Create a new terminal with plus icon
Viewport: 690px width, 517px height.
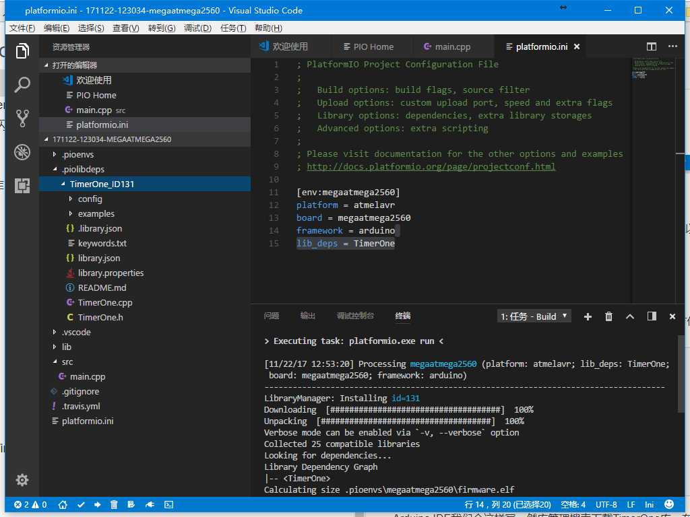(588, 316)
